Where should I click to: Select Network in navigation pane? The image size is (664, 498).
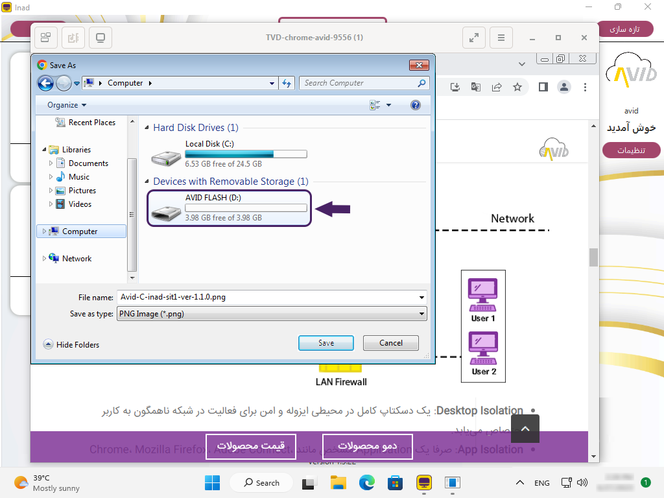coord(71,258)
